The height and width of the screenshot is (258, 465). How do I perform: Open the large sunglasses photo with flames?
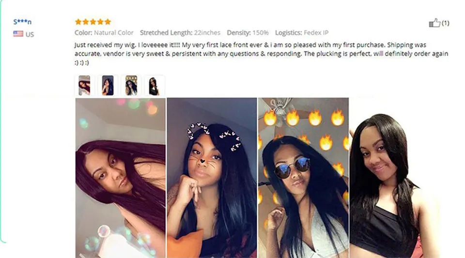click(x=303, y=178)
